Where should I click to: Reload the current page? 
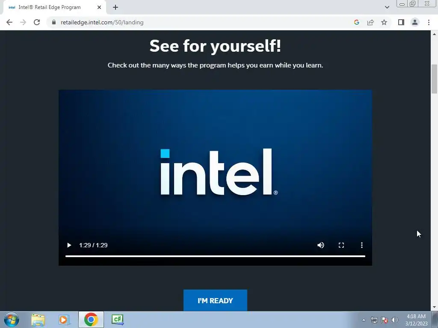click(x=37, y=22)
